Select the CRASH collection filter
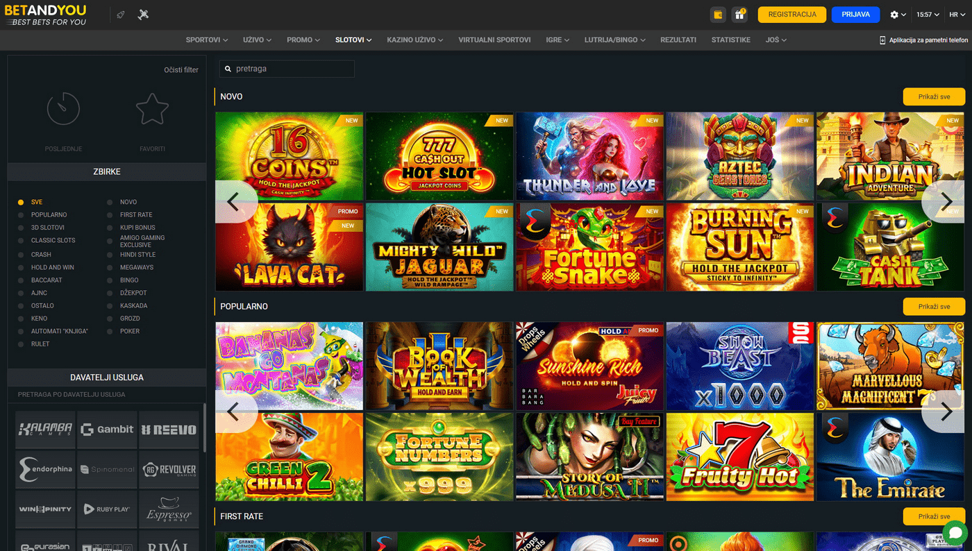The width and height of the screenshot is (972, 551). coord(42,253)
